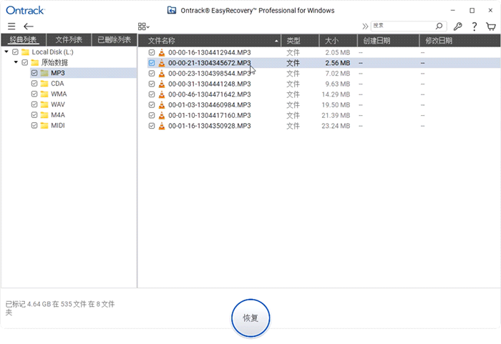Select the WMA folder icon

(x=44, y=94)
